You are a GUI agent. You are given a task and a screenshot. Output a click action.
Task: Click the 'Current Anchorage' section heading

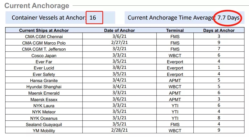[x=37, y=6]
